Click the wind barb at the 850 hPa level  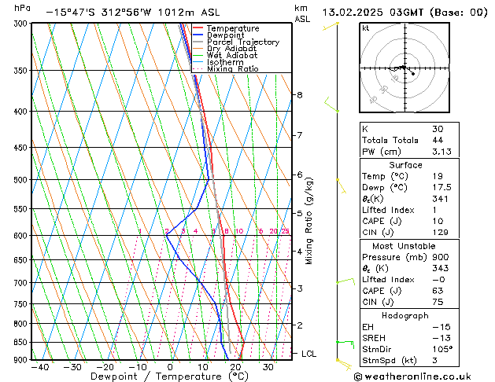pyautogui.click(x=345, y=344)
